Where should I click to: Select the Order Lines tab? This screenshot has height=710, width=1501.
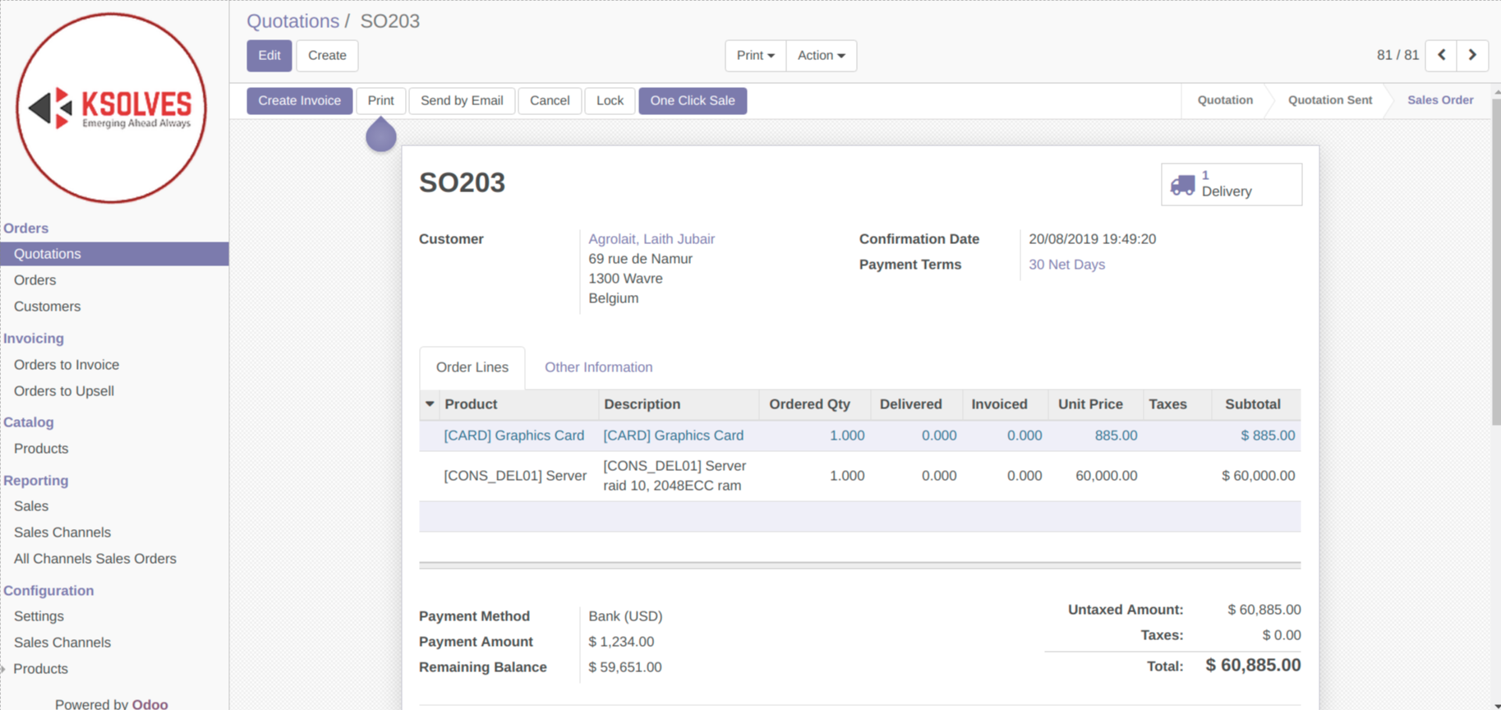click(472, 367)
